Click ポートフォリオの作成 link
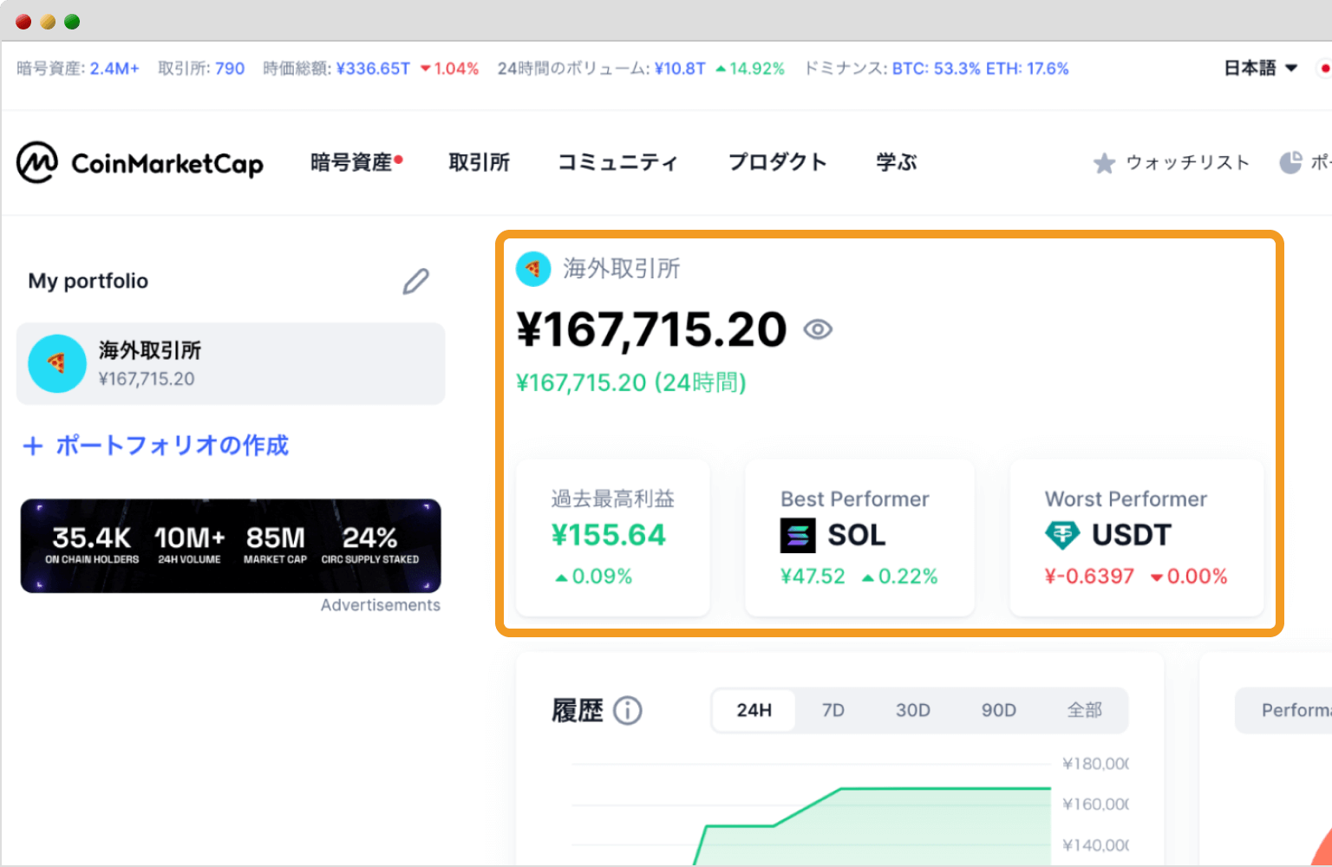Screen dimensions: 1332x867 [x=173, y=446]
